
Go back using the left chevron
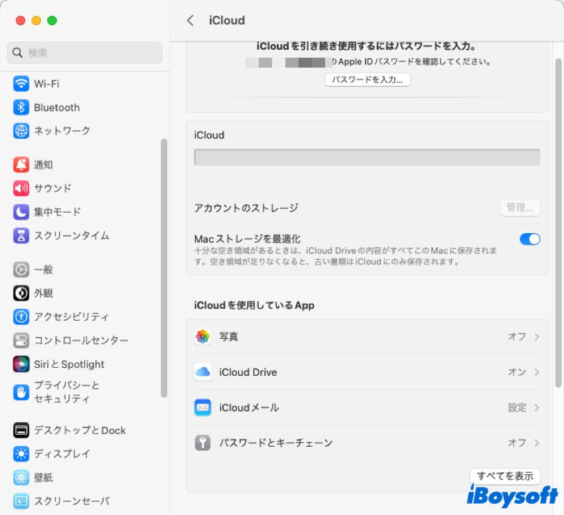pos(190,21)
